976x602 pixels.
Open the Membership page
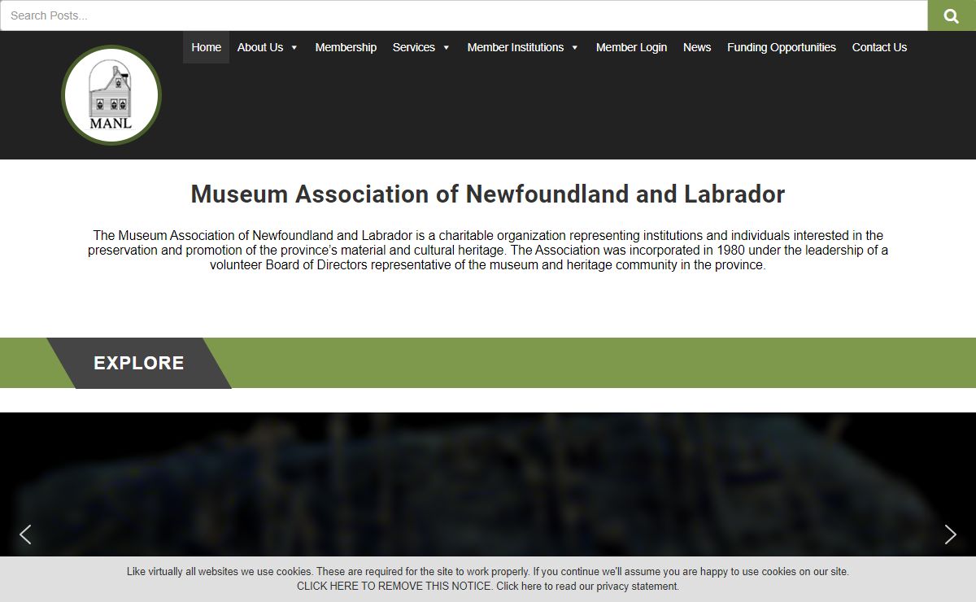click(x=346, y=47)
